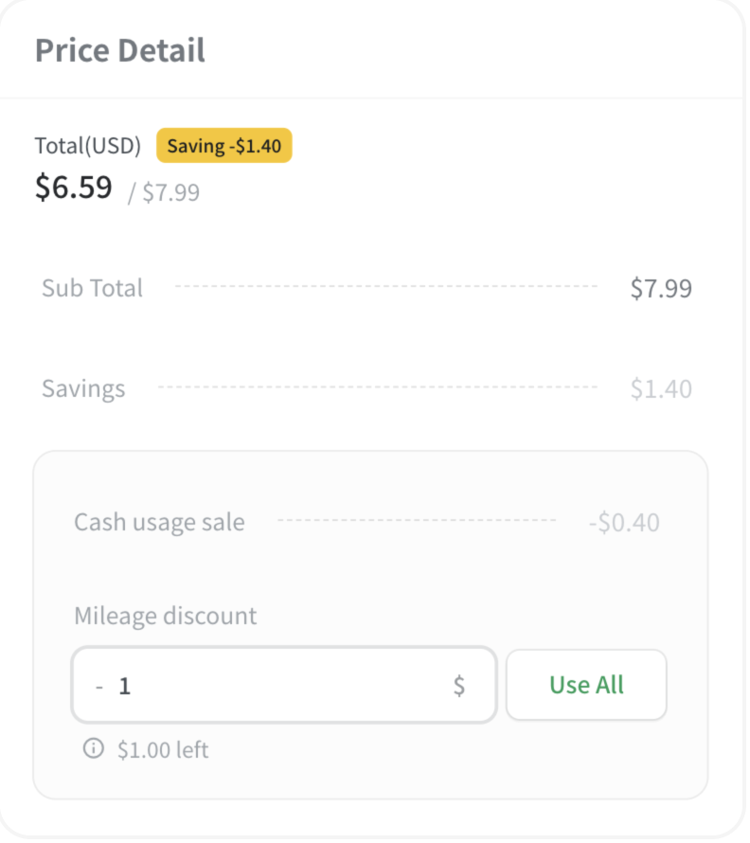Select the Cash usage sale label
Image resolution: width=750 pixels, height=843 pixels.
click(x=160, y=524)
